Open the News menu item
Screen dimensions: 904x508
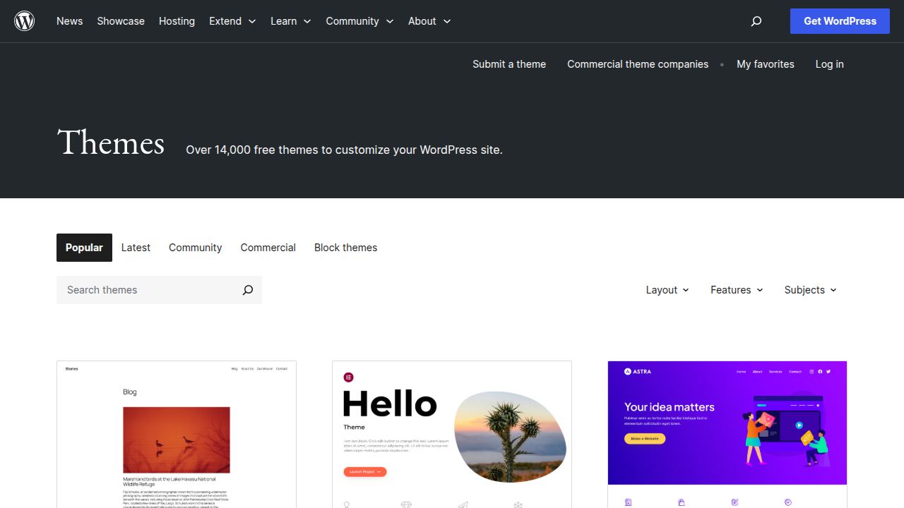pos(69,21)
